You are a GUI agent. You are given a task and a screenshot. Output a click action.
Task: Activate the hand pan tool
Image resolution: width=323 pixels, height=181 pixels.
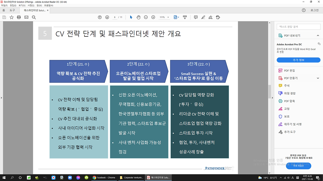pos(138,17)
